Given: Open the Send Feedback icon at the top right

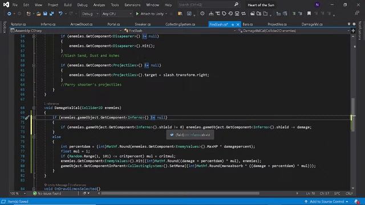Looking at the screenshot, I should click(357, 14).
